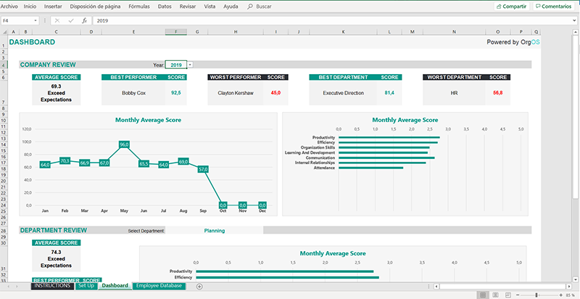Open the Fórmulas ribbon tab
The height and width of the screenshot is (299, 580).
pos(139,7)
